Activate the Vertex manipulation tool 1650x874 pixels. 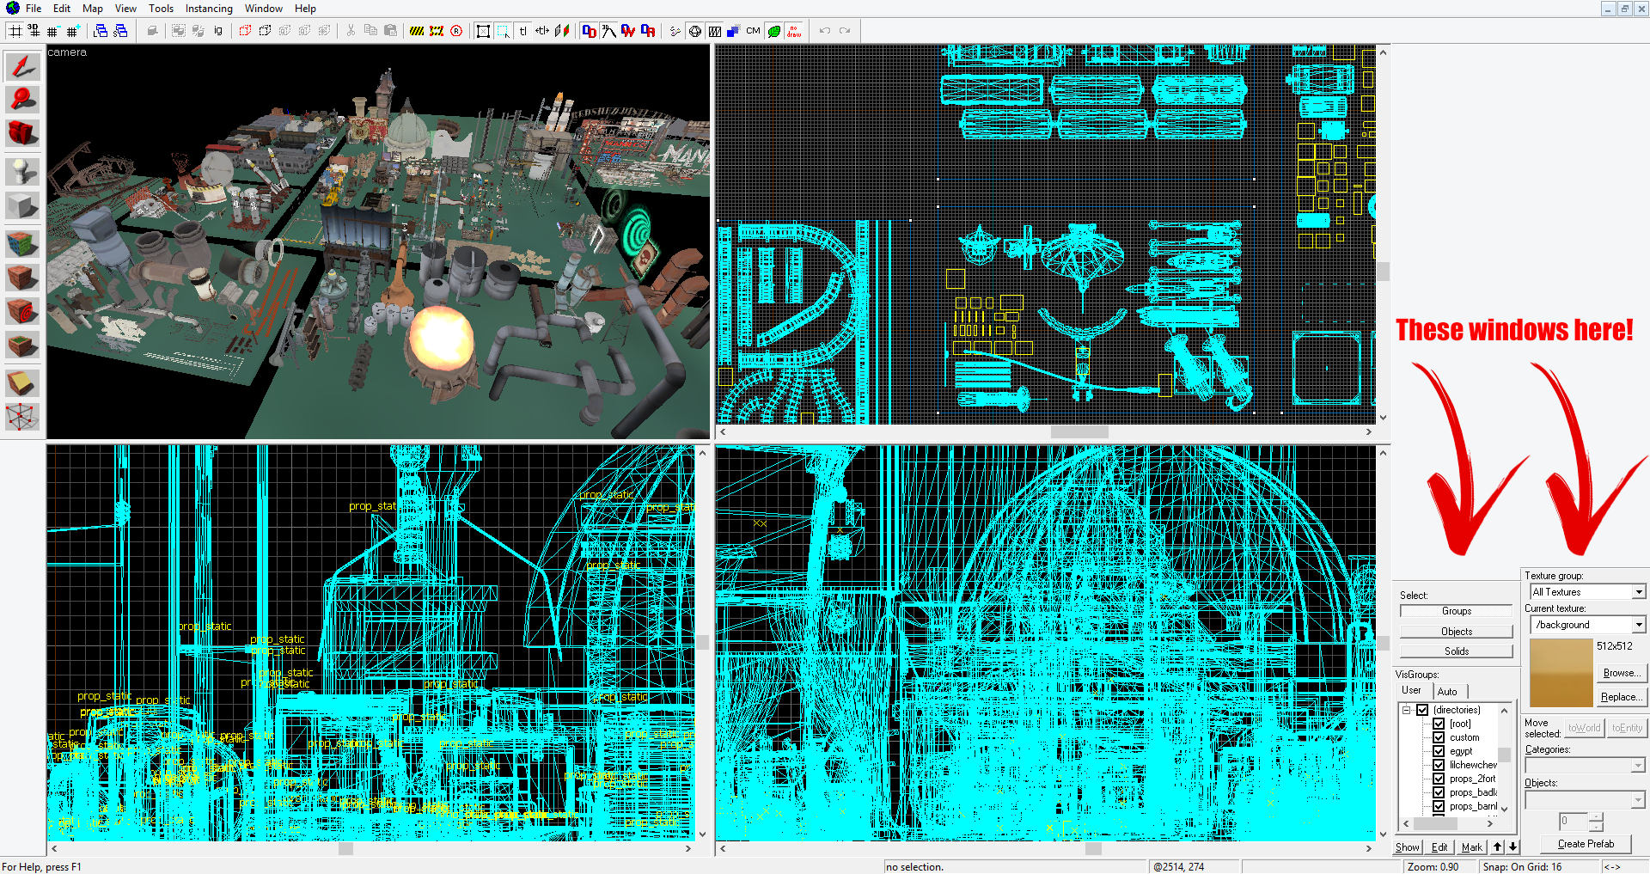(x=22, y=417)
